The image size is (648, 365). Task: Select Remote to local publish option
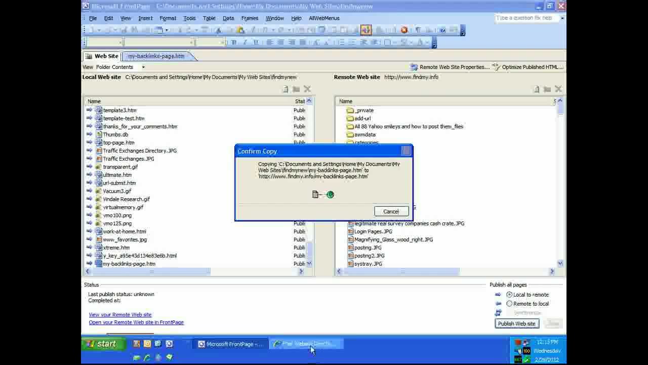(509, 304)
